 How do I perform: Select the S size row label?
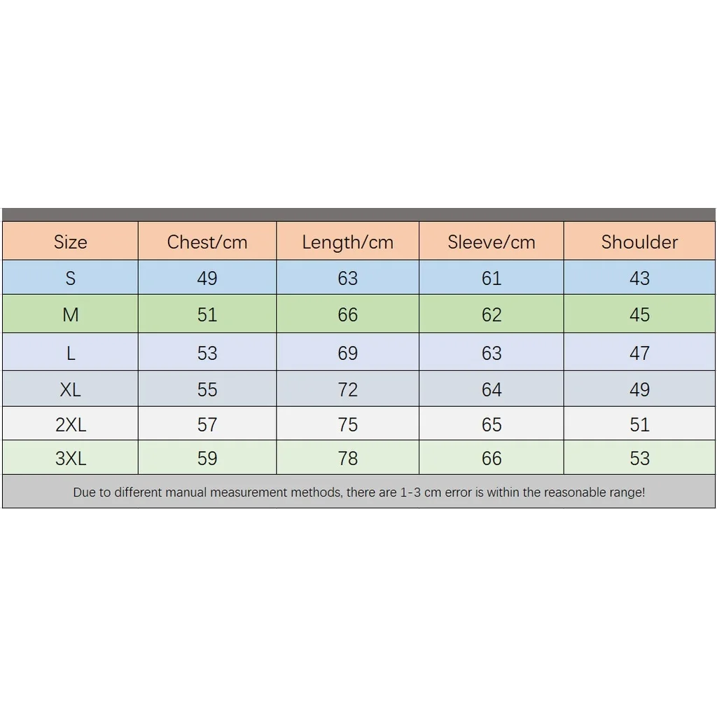71,278
